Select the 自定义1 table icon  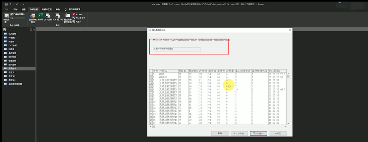tap(5, 72)
